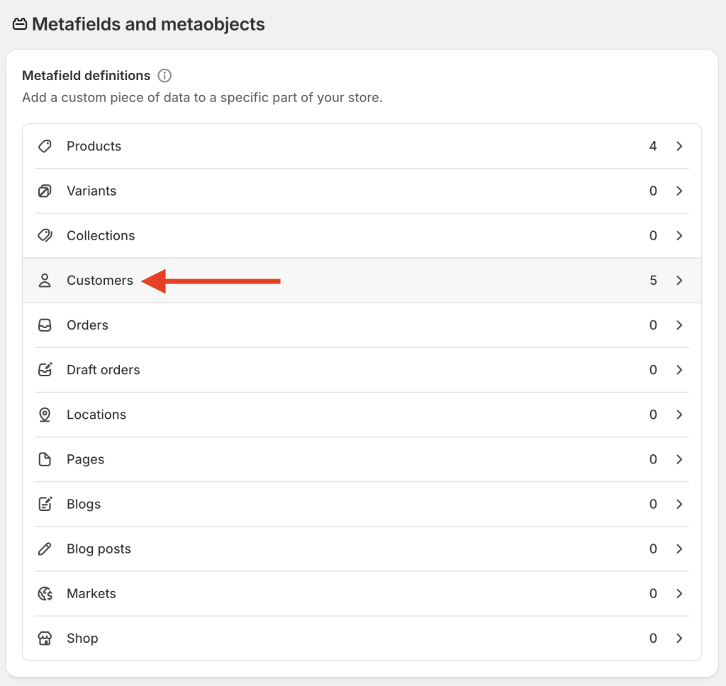Go to Blogs metafield definitions
Viewport: 726px width, 686px height.
pos(362,504)
